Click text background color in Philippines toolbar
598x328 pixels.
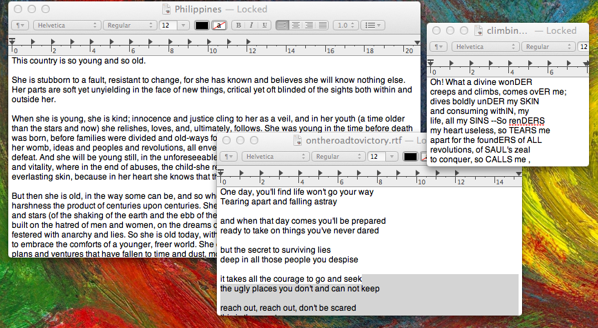tap(219, 26)
